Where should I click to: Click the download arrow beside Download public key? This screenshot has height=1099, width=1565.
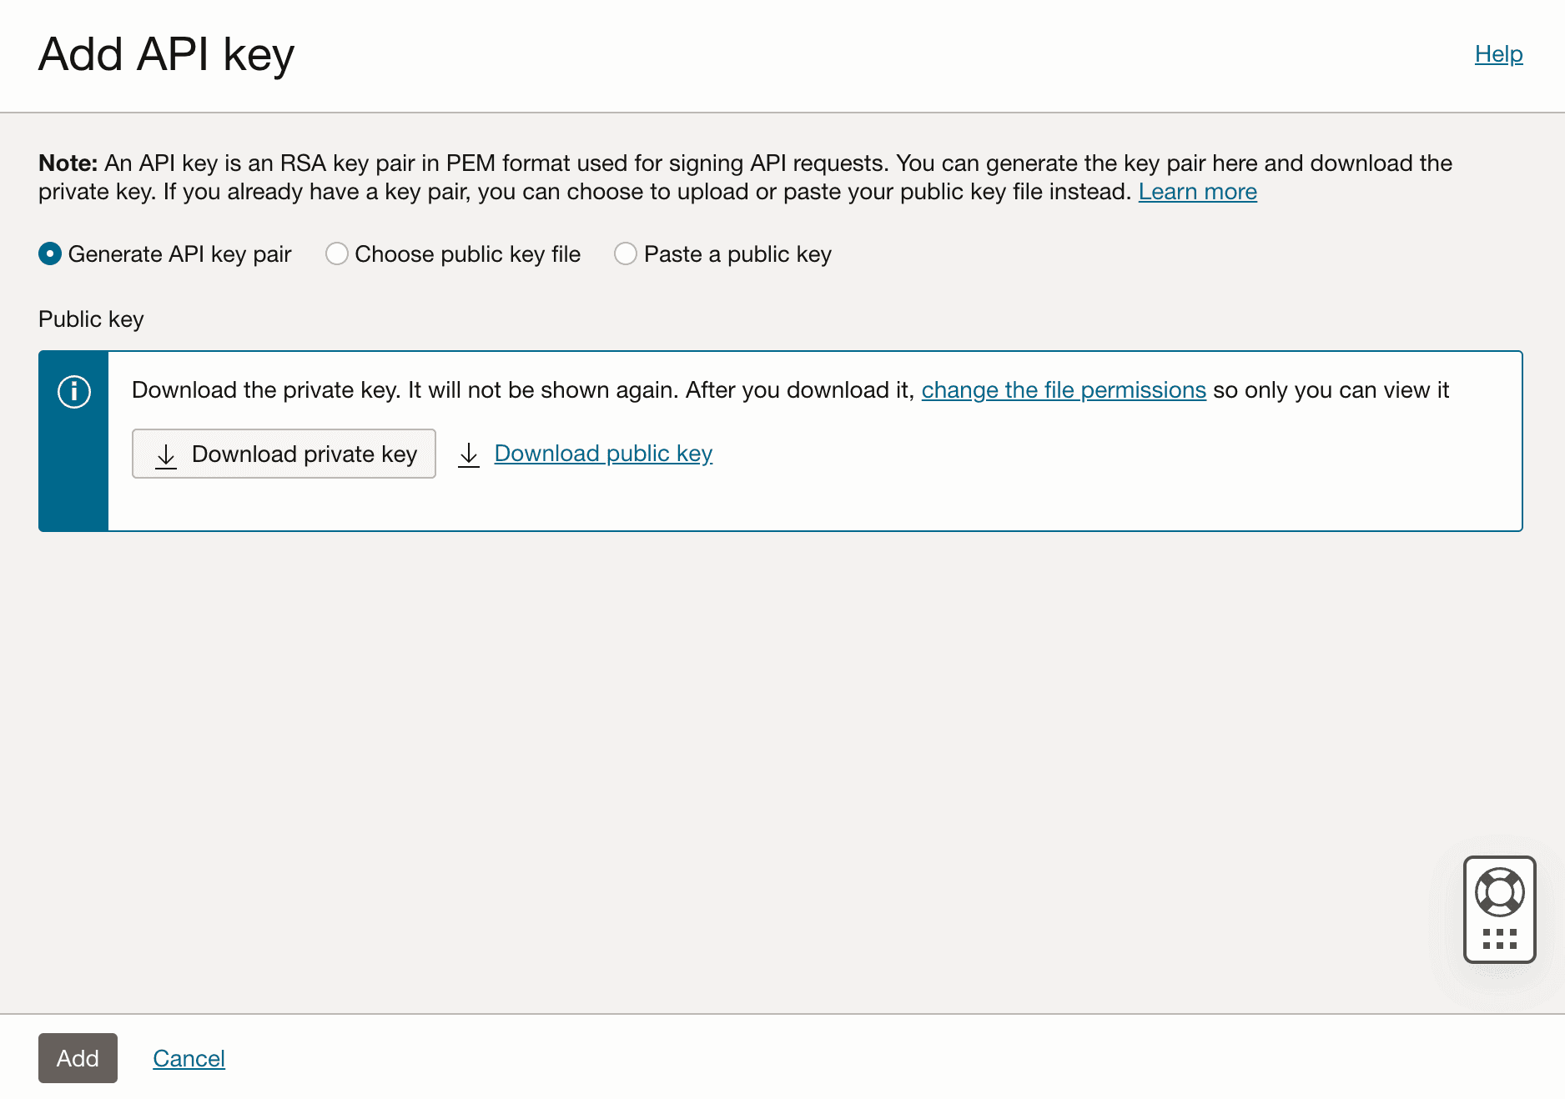[x=469, y=454]
